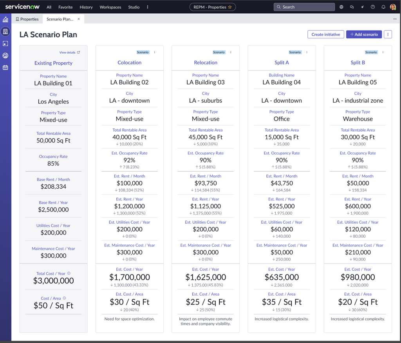Viewport: 401px width, 343px height.
Task: Open the user profile avatar
Action: pos(393,7)
